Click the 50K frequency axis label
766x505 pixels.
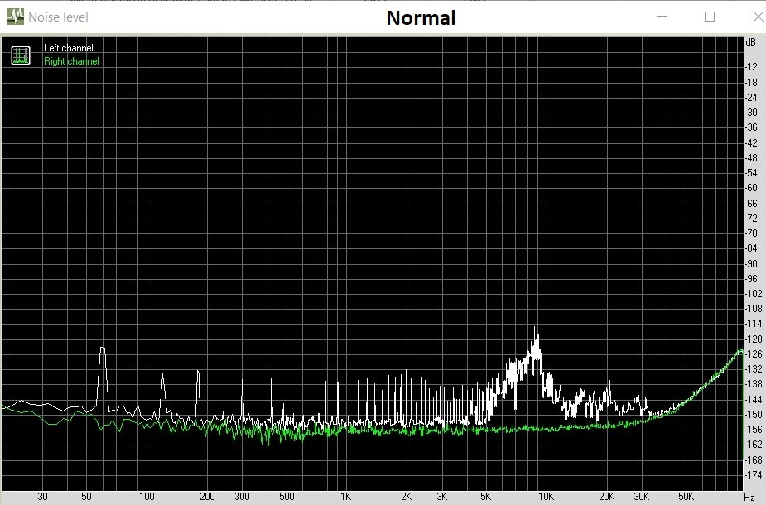pyautogui.click(x=686, y=497)
